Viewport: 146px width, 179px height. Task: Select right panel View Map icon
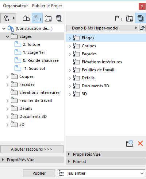click(x=119, y=19)
